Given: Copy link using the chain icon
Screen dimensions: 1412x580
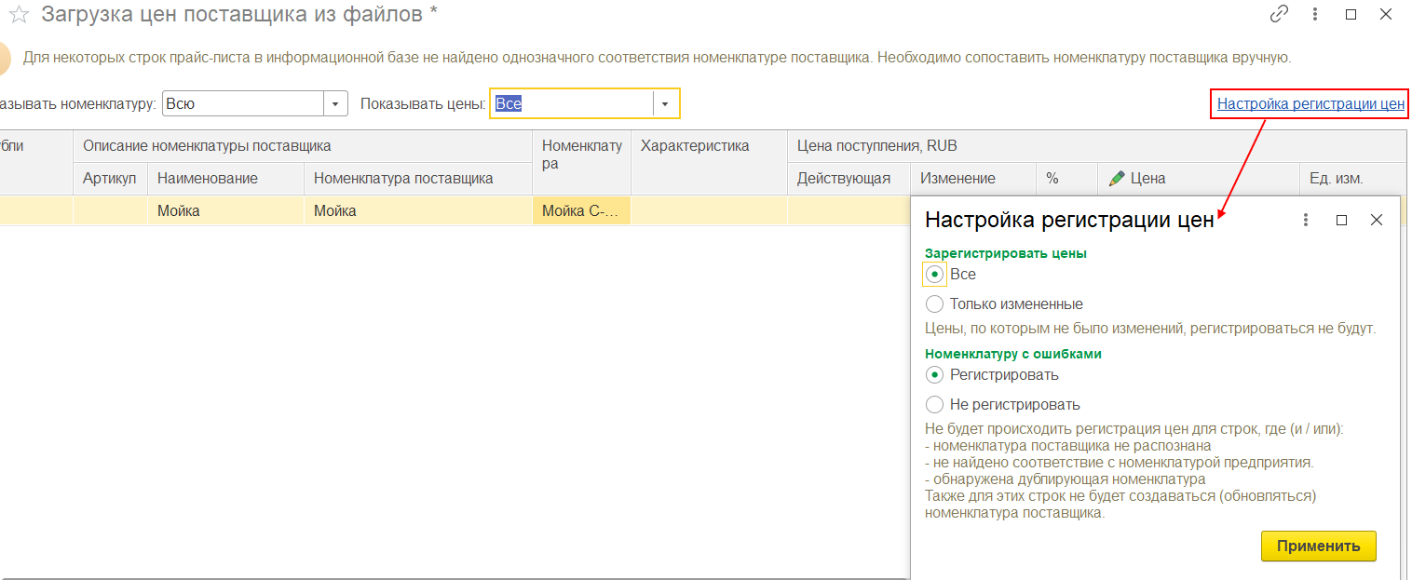Looking at the screenshot, I should 1279,14.
